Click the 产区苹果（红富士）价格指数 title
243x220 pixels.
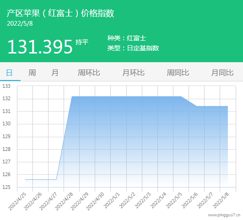pos(60,13)
